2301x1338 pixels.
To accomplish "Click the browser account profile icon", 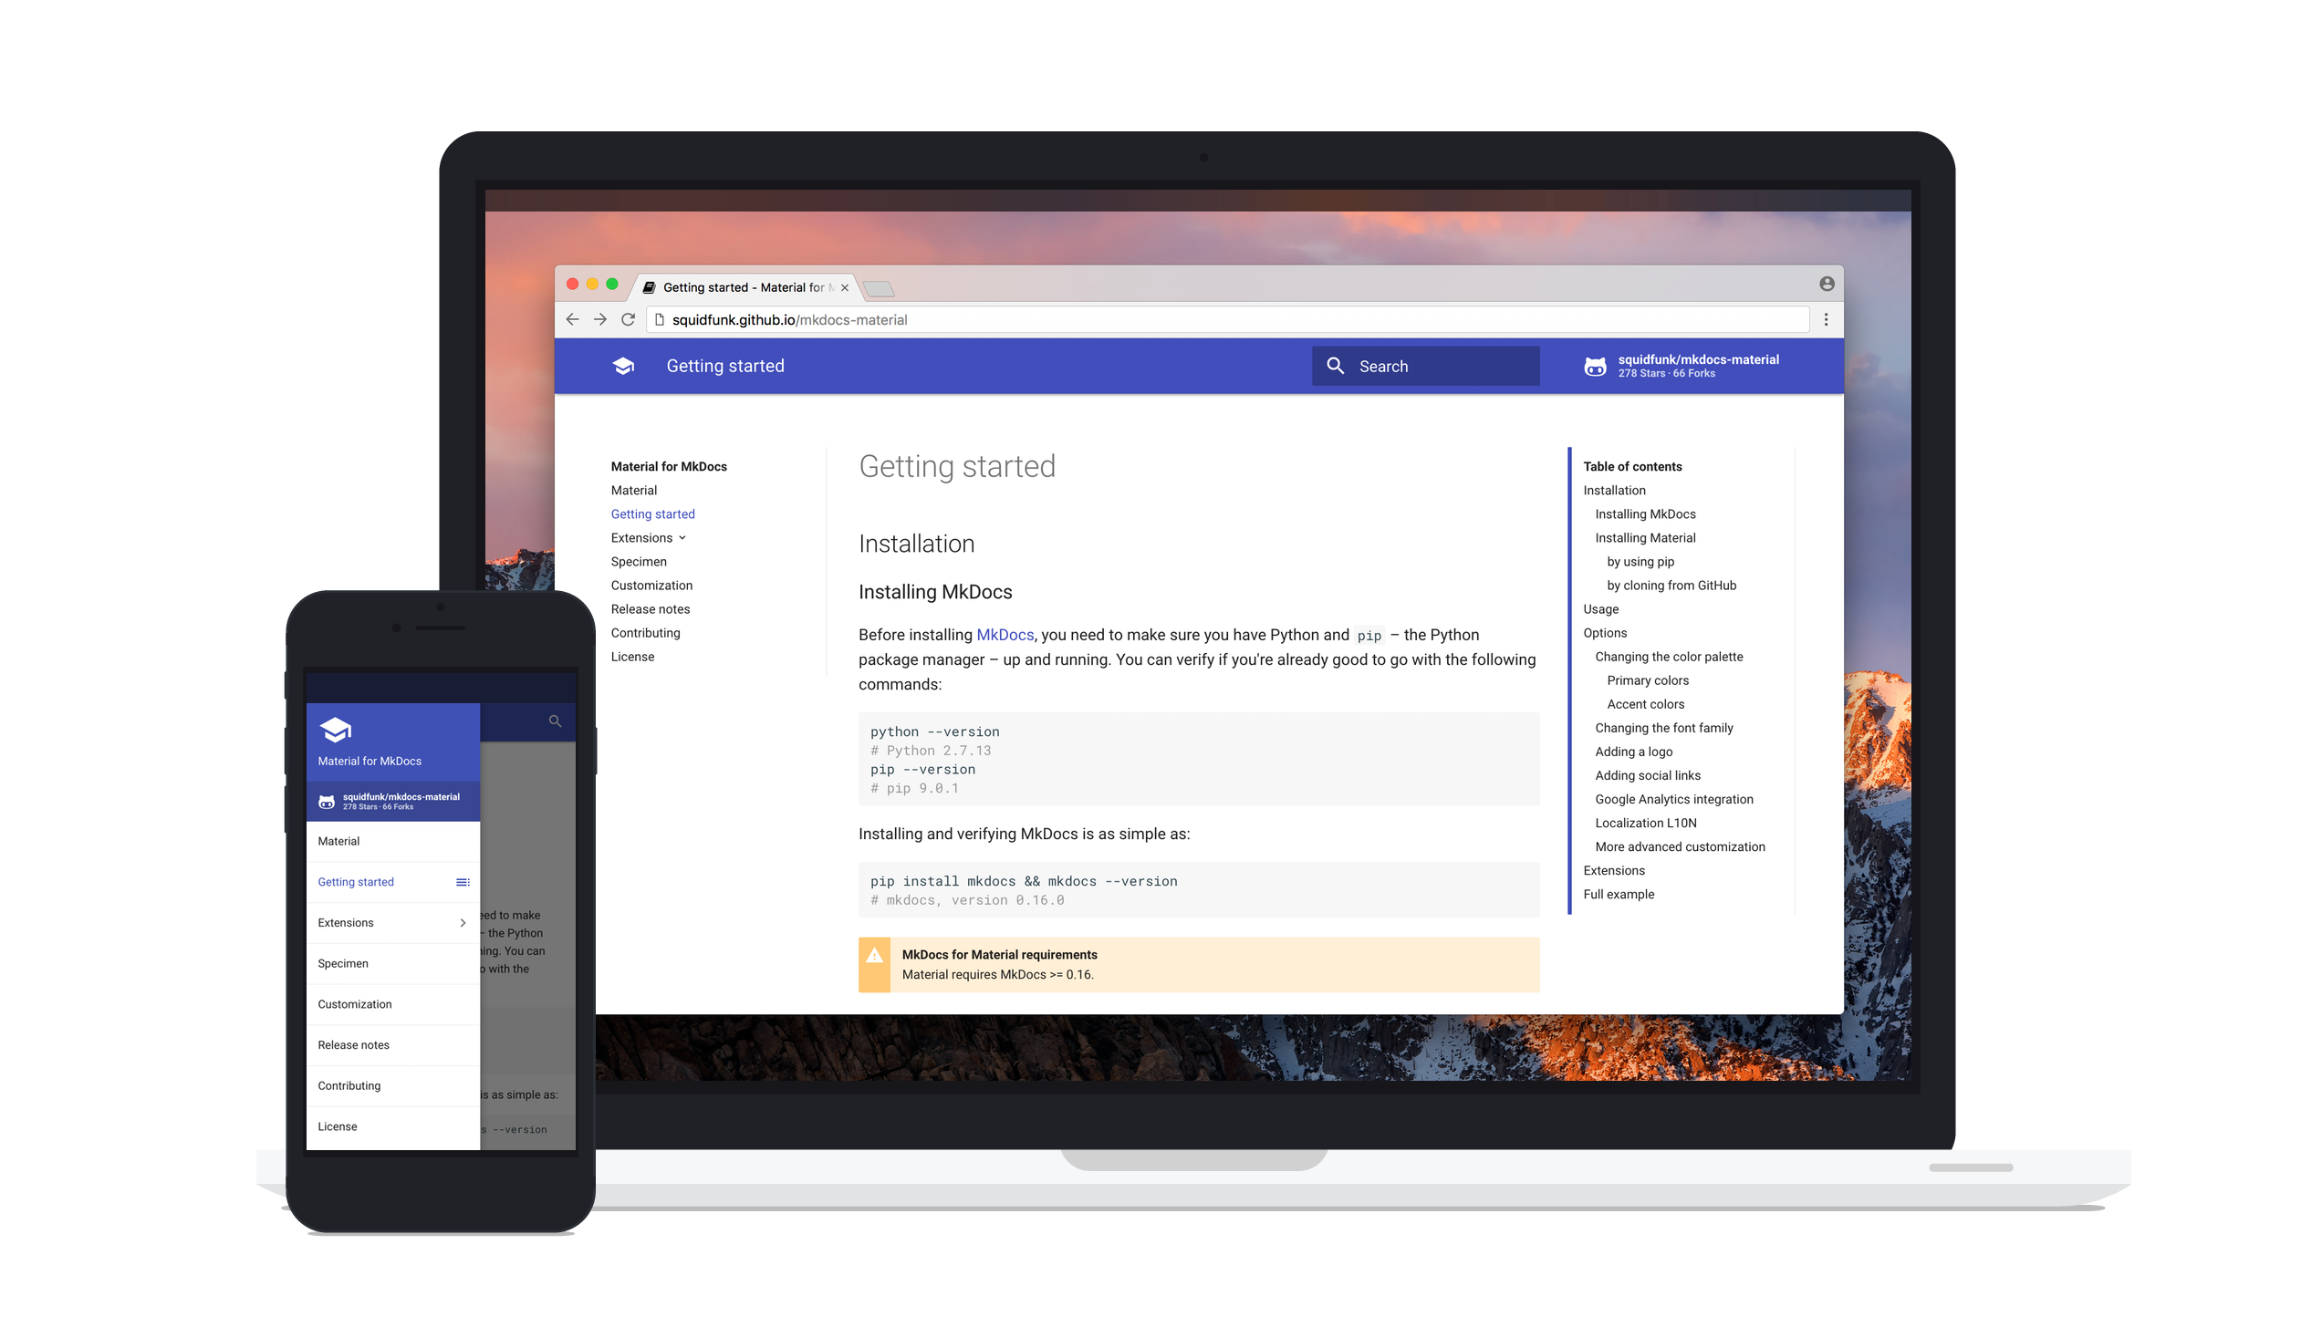I will pyautogui.click(x=1827, y=284).
